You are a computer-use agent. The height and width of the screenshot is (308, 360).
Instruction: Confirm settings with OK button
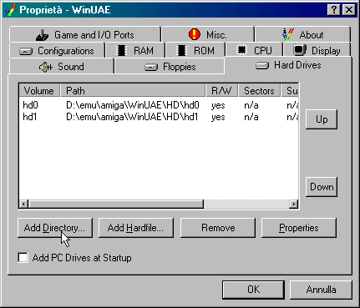(x=253, y=290)
